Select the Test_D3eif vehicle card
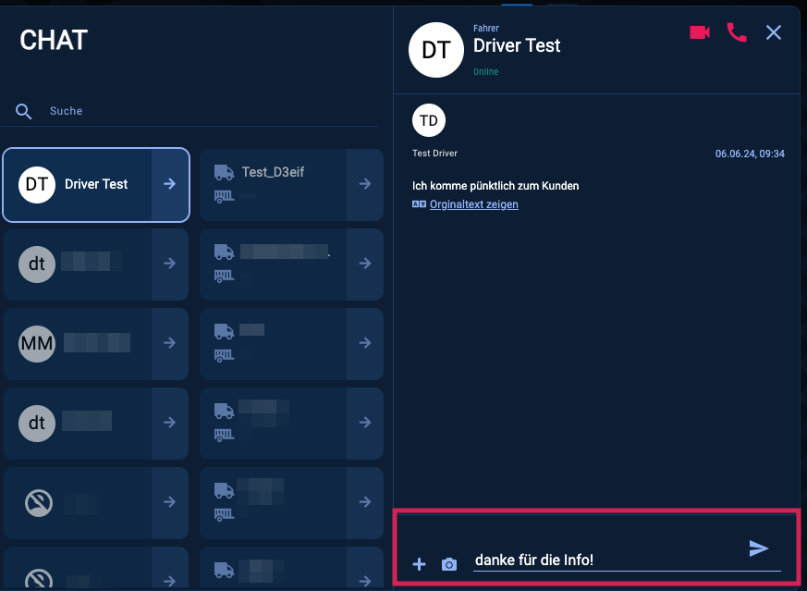 coord(273,184)
